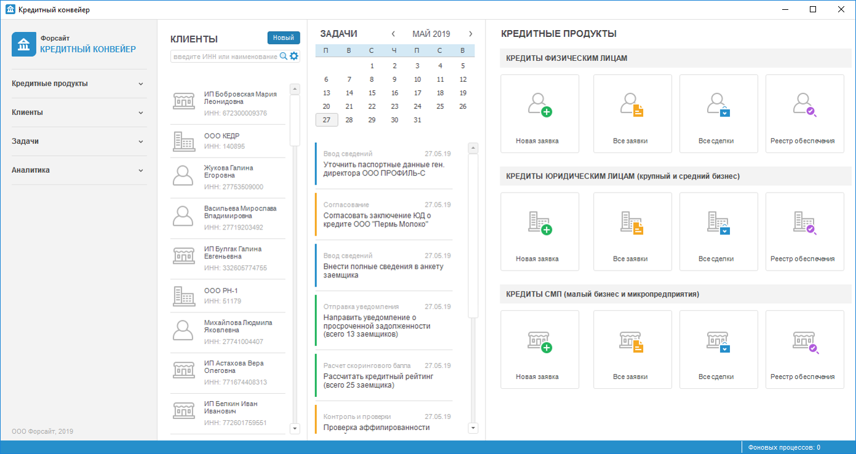The image size is (856, 454).
Task: Click Фоновых процессов: 0 in status bar
Action: (784, 448)
